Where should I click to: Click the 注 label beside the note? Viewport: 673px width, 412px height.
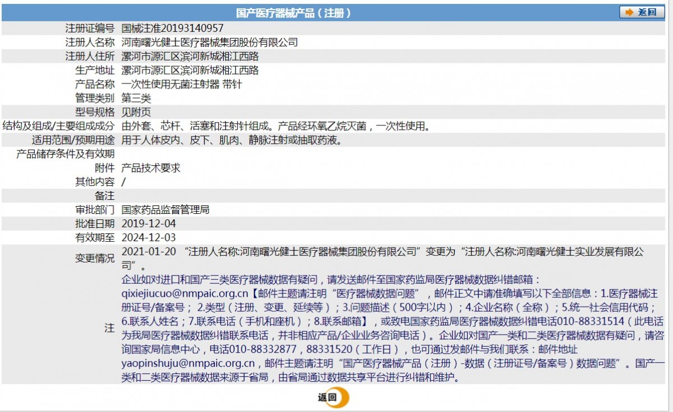pyautogui.click(x=109, y=329)
